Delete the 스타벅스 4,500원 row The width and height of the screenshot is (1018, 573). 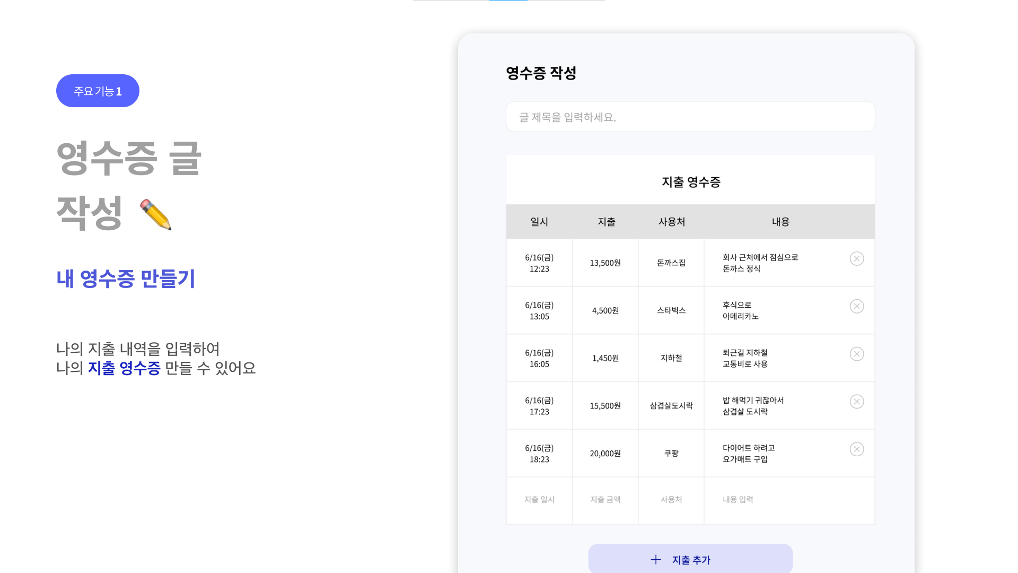click(x=857, y=306)
